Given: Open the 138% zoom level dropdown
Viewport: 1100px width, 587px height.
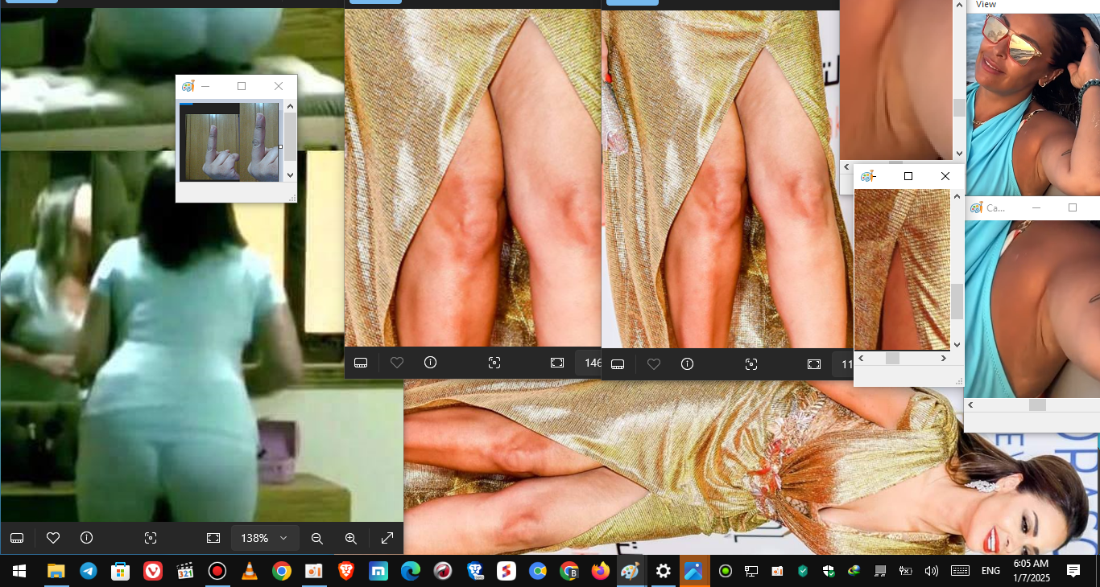Looking at the screenshot, I should point(265,538).
